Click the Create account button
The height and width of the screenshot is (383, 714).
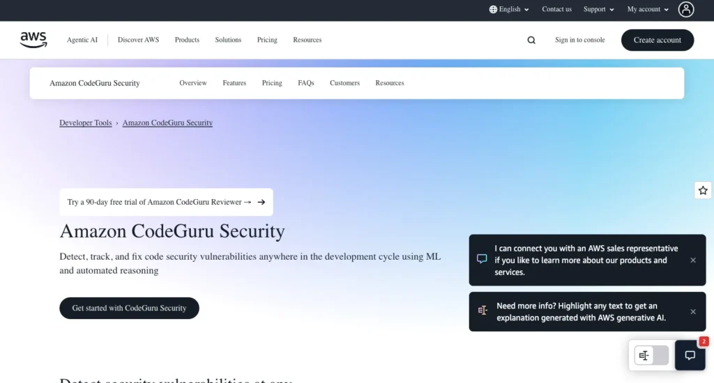[657, 40]
